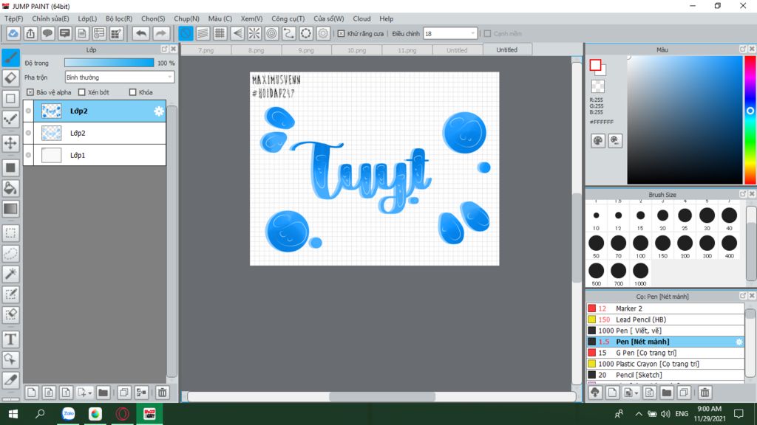Pop out the Màu panel
The height and width of the screenshot is (425, 757).
pos(742,49)
